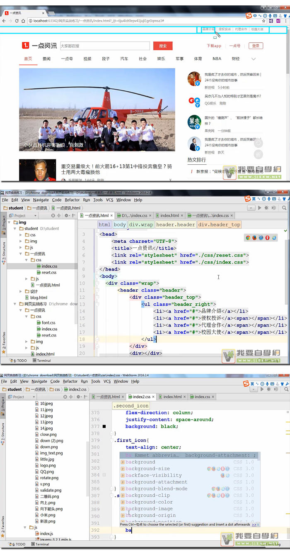Close the index2.css tab in bottom WebStorm
Image resolution: width=290 pixels, height=554 pixels.
[x=154, y=397]
